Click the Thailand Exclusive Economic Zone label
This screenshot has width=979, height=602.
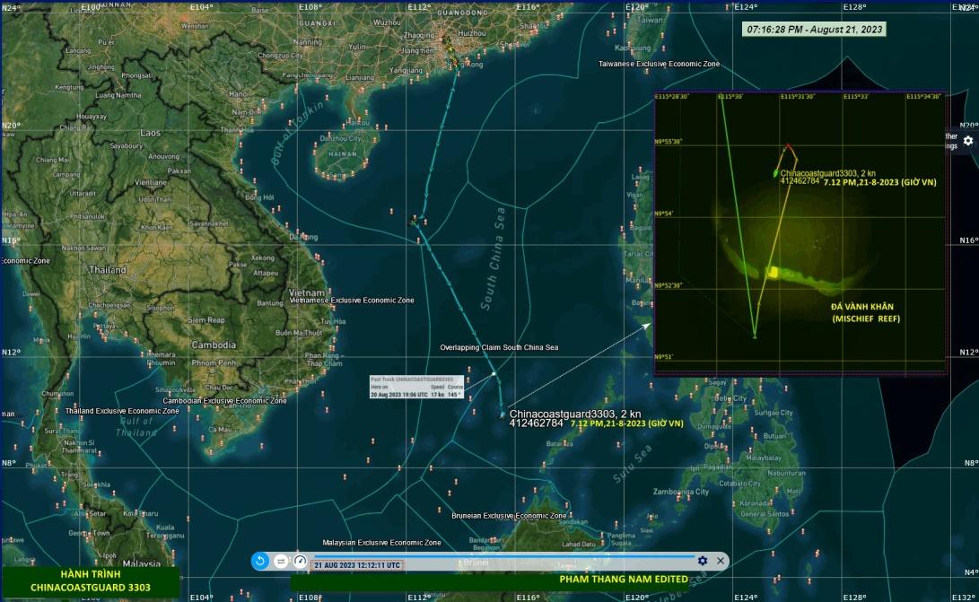122,411
